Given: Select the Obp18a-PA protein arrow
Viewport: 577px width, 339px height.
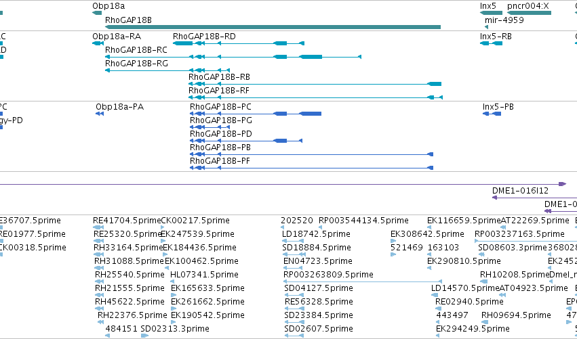Looking at the screenshot, I should (100, 114).
